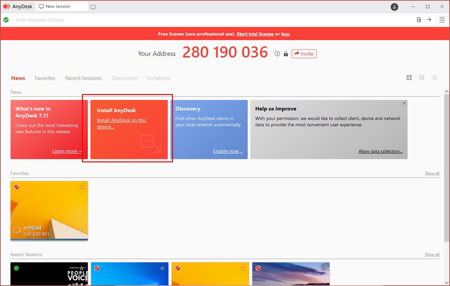
Task: Click the Discovery card heading
Action: tap(188, 109)
